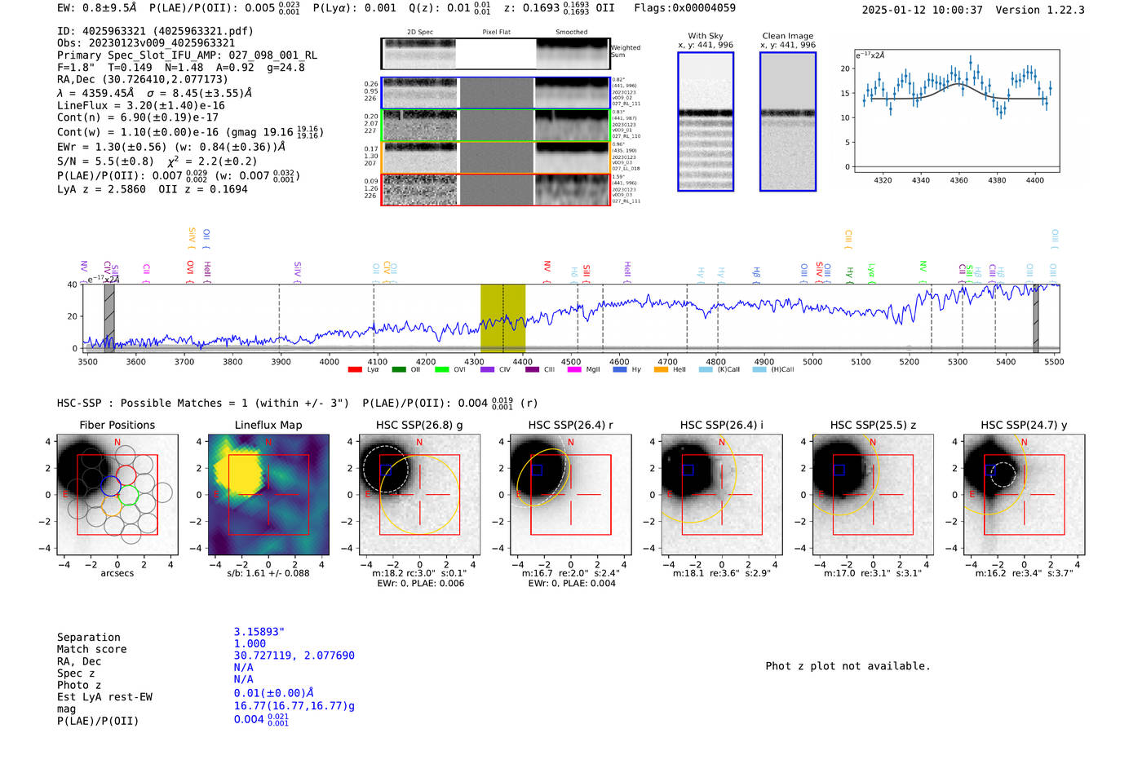Click the With Sky cutout image
Viewport: 1142px width, 777px height.
click(x=706, y=121)
